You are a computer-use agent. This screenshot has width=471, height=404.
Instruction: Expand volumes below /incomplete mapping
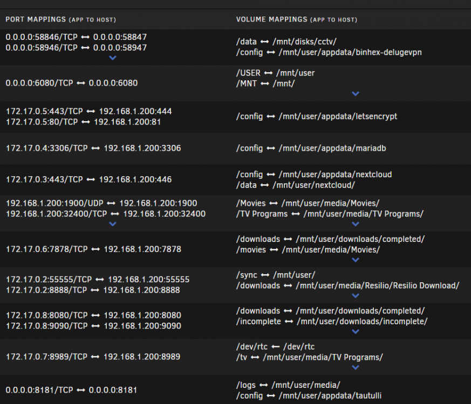[356, 331]
